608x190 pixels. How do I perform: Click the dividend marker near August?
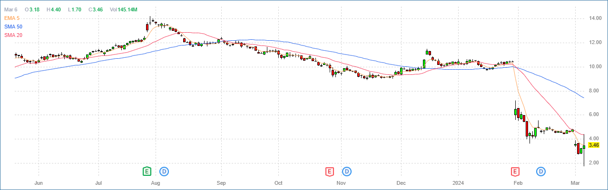(x=165, y=171)
